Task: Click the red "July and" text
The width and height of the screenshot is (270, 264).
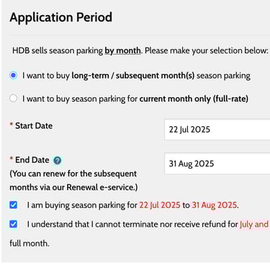Action: click(x=254, y=224)
